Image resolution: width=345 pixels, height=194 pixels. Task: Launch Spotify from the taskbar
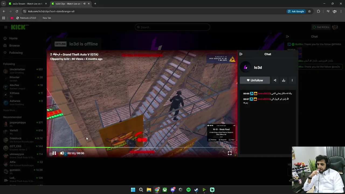pyautogui.click(x=188, y=190)
